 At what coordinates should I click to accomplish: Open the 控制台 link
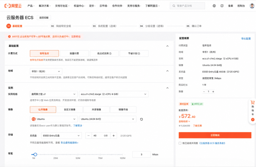[241, 6]
